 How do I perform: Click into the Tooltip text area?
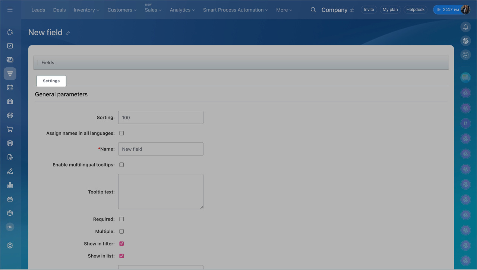(161, 191)
